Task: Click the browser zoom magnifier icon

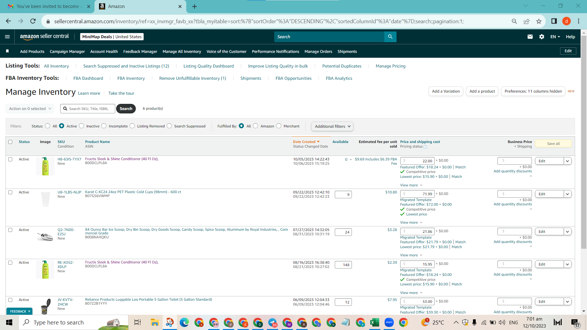Action: pos(514,21)
